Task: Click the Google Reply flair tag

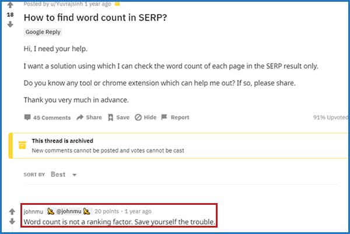Action: (x=43, y=32)
